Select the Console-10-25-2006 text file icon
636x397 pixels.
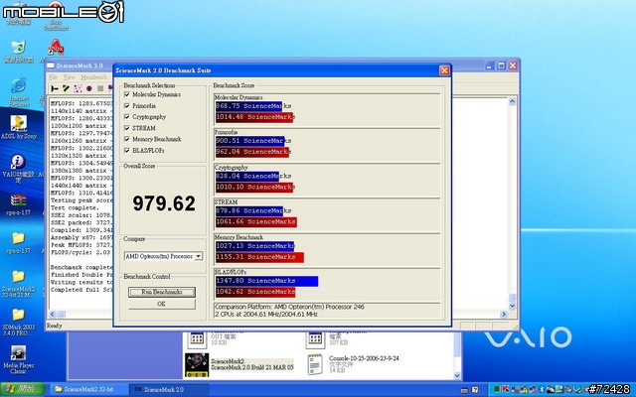click(x=315, y=364)
